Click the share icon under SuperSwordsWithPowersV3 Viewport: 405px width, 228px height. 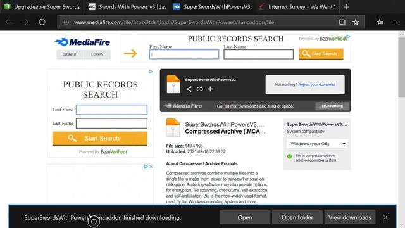189,89
